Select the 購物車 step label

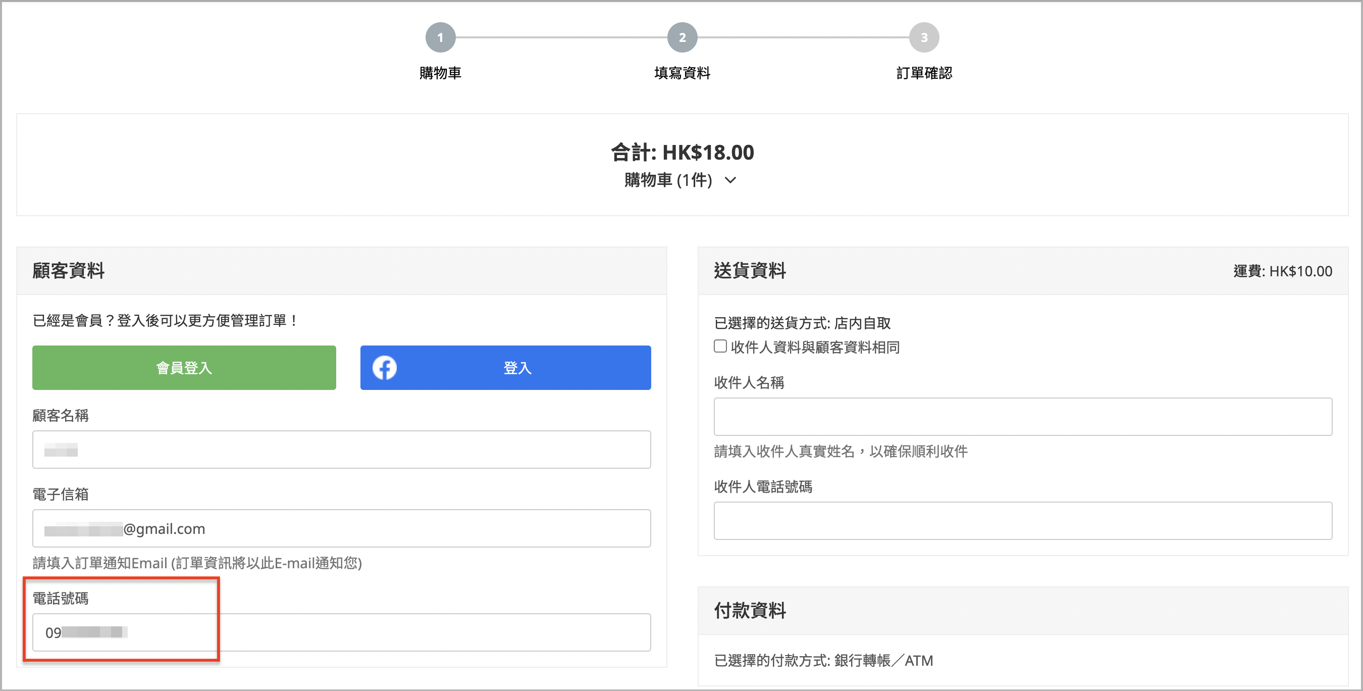pos(440,73)
